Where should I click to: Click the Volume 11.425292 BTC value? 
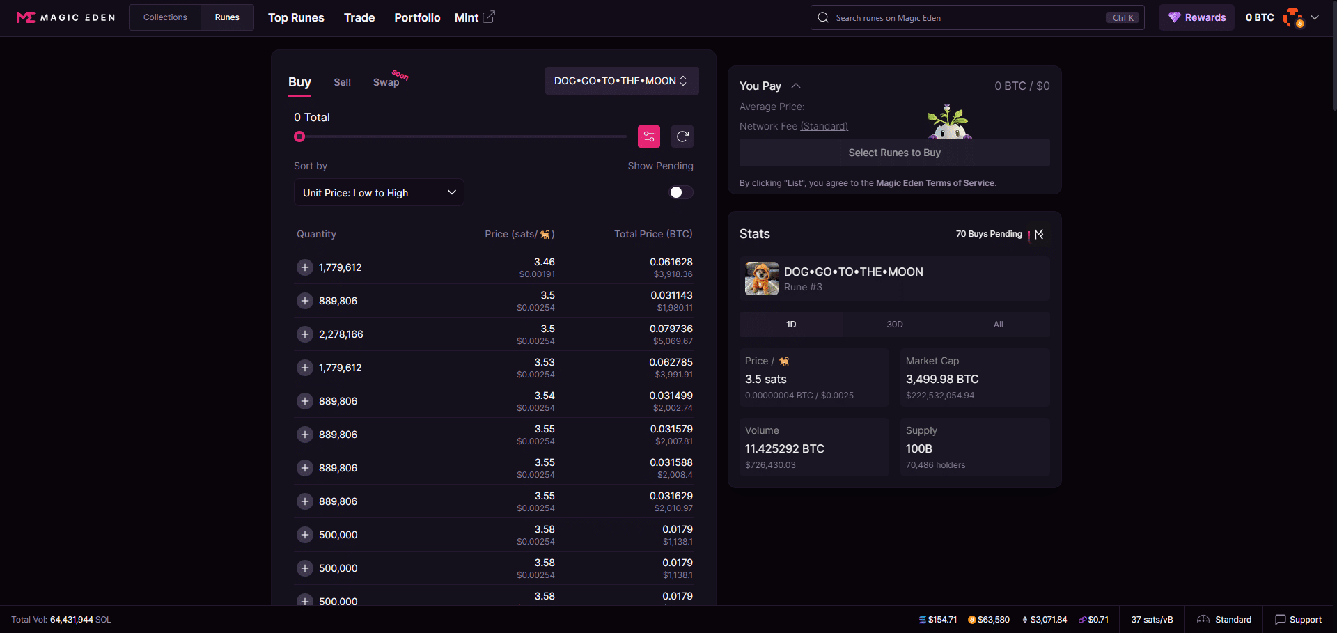tap(785, 448)
